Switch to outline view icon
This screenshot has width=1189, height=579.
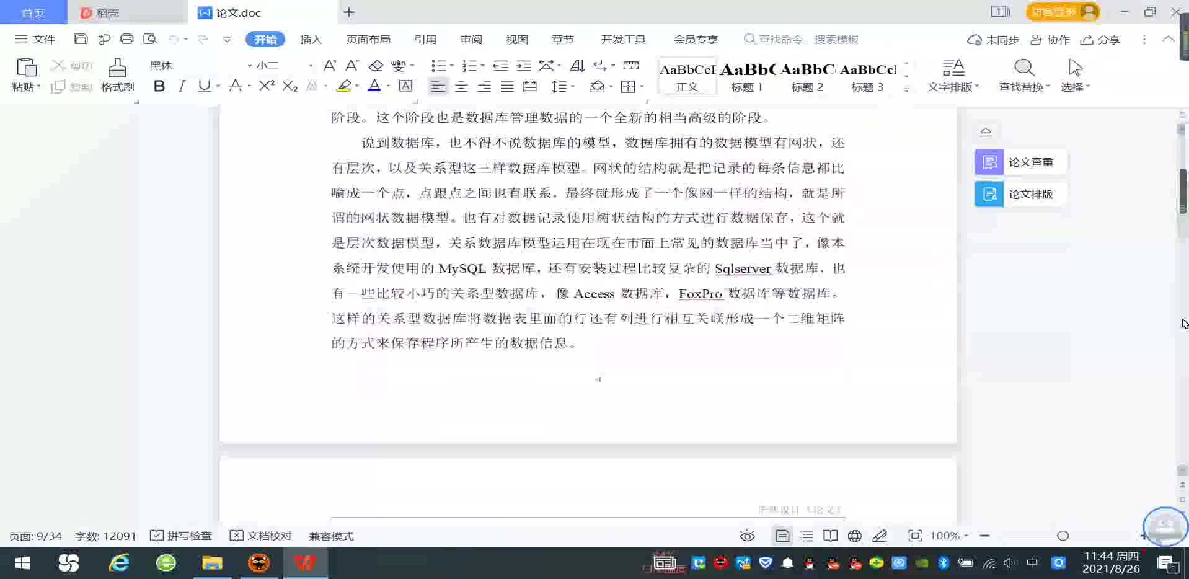(807, 536)
